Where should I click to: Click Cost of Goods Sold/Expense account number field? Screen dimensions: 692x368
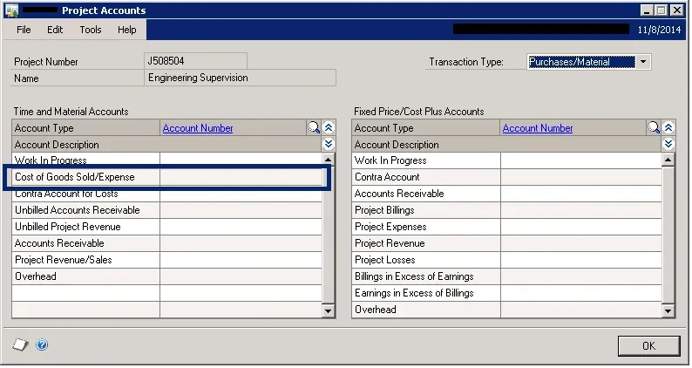click(241, 177)
